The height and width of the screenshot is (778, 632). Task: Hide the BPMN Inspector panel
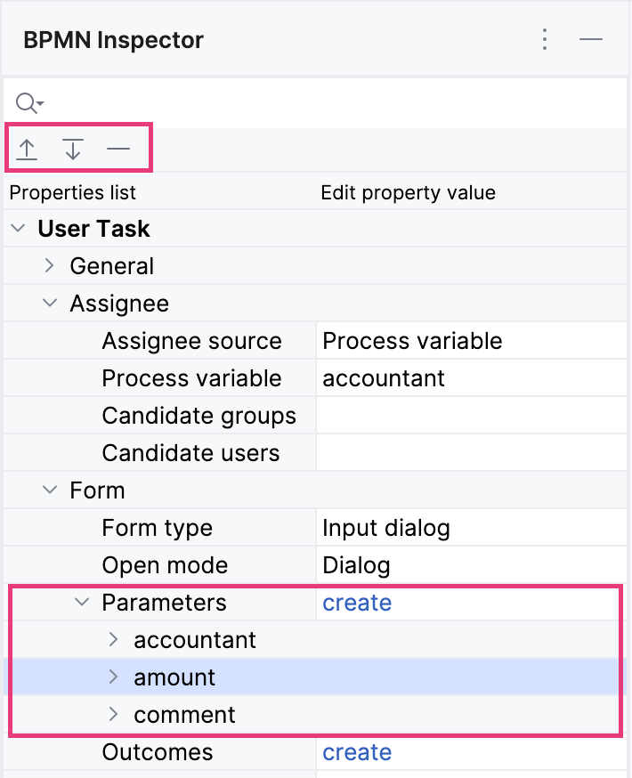coord(591,39)
